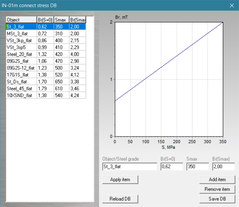Click the Remove item button
The height and width of the screenshot is (207, 239).
point(217,189)
